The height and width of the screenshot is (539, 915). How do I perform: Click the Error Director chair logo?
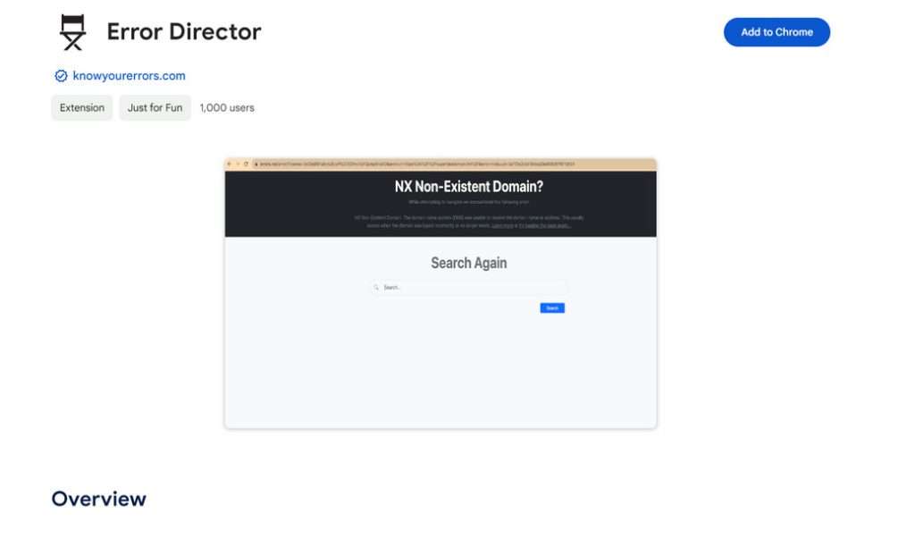(71, 30)
